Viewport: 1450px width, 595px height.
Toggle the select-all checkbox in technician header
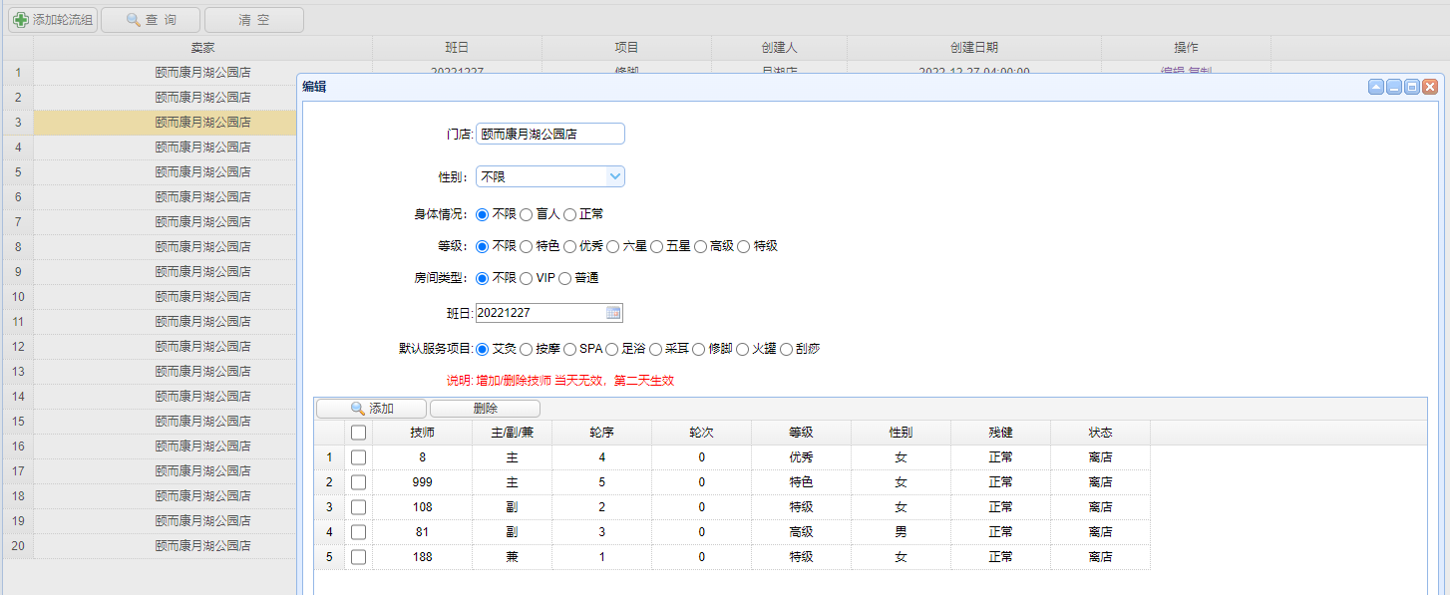coord(359,433)
